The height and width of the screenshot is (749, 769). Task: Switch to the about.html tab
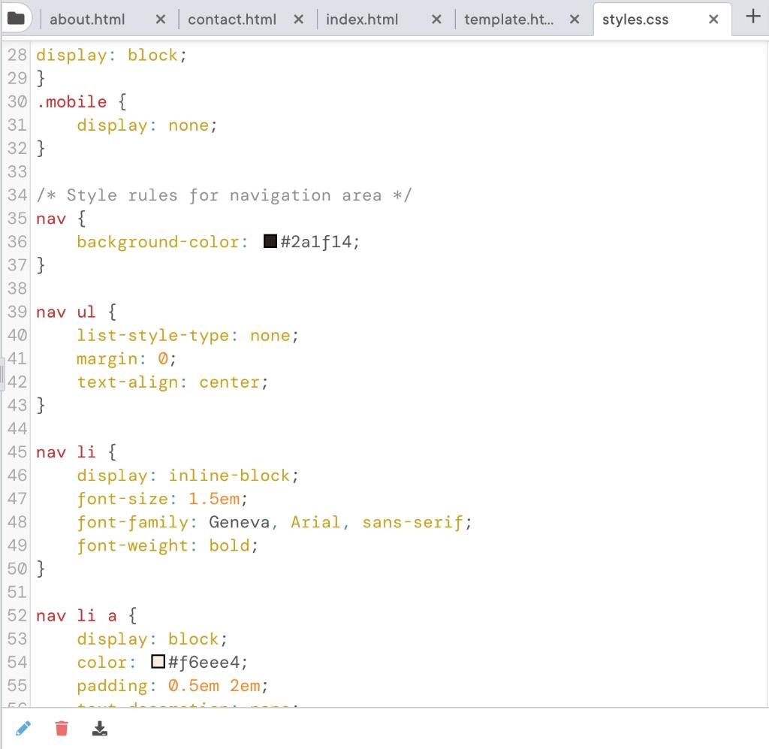tap(86, 20)
